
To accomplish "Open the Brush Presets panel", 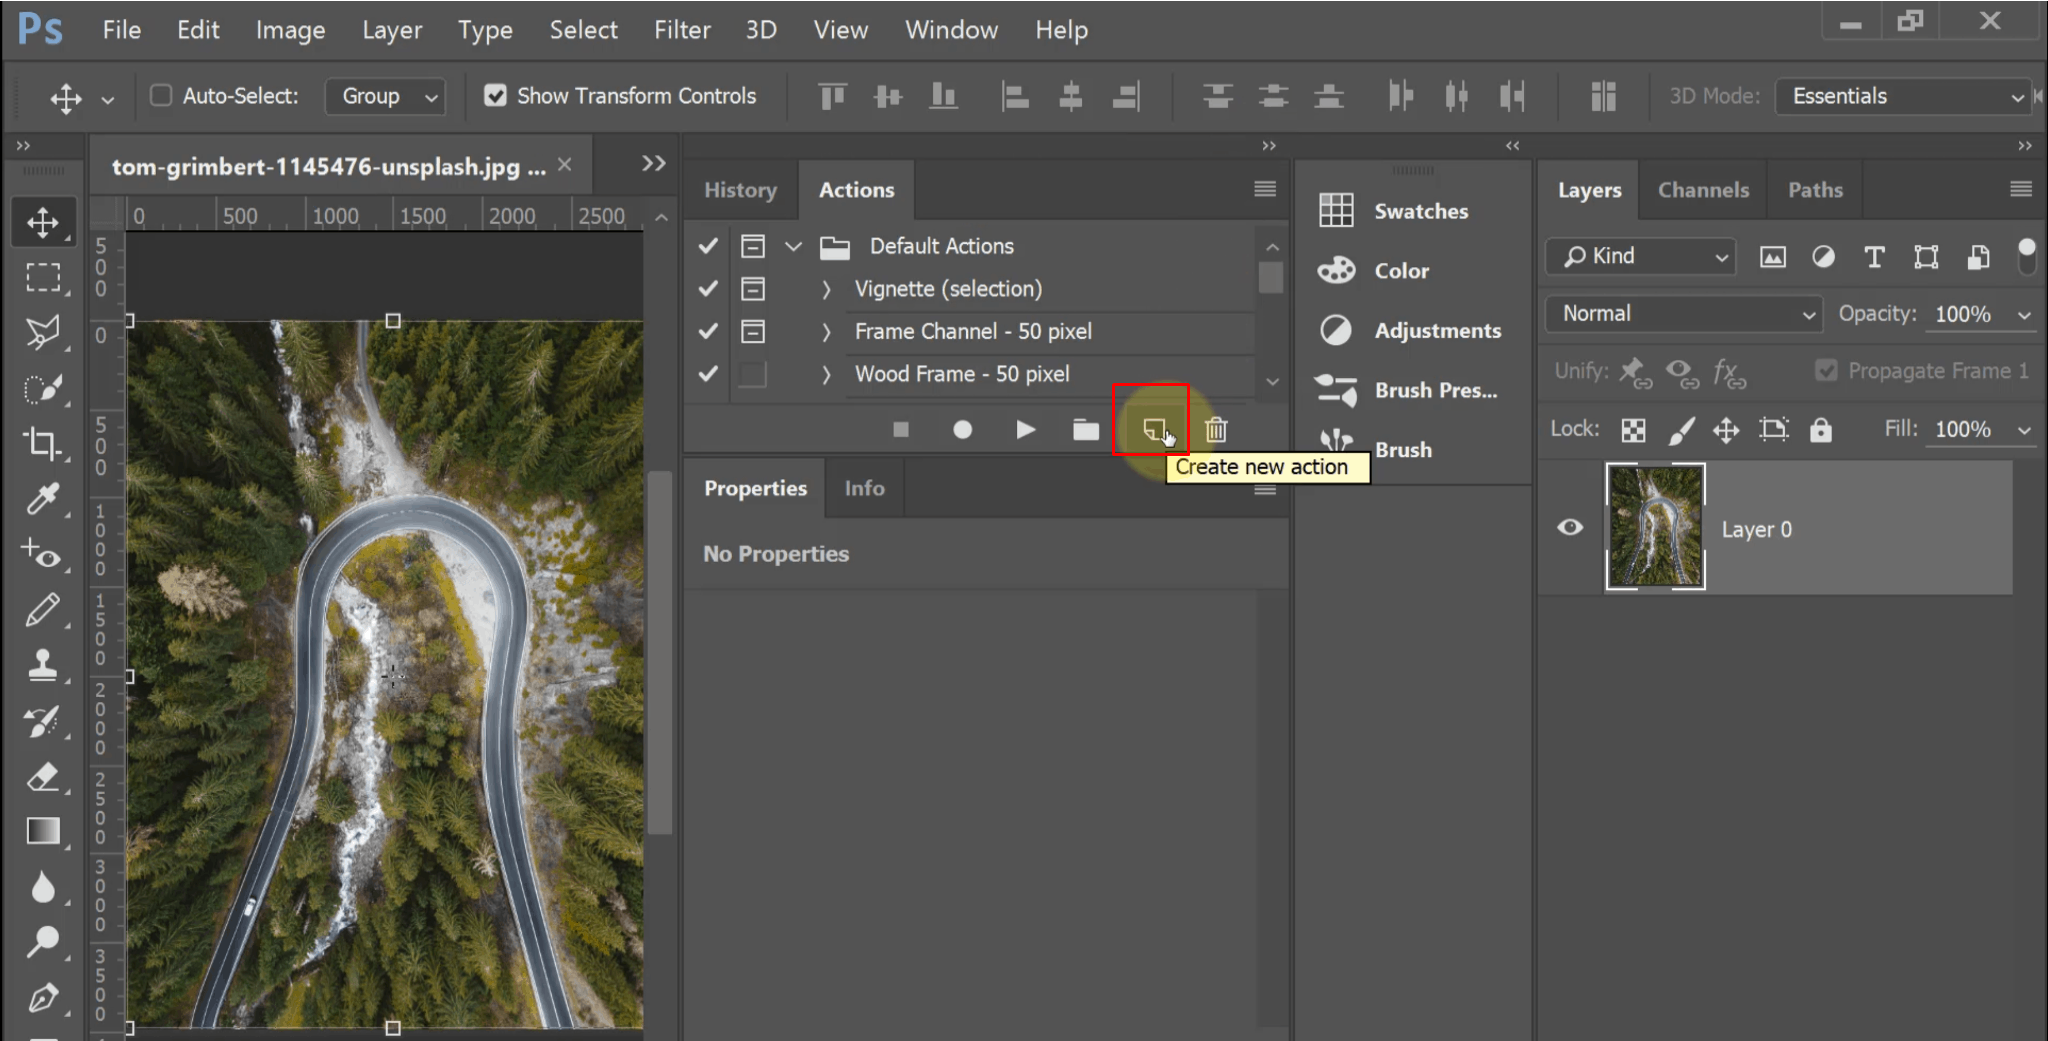I will pos(1406,390).
